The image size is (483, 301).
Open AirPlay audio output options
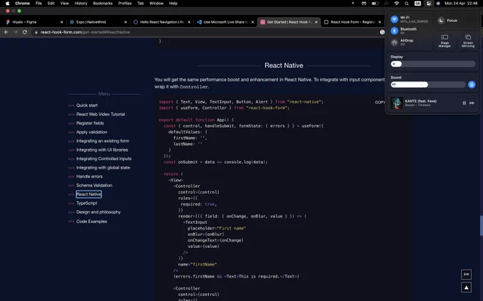(472, 84)
